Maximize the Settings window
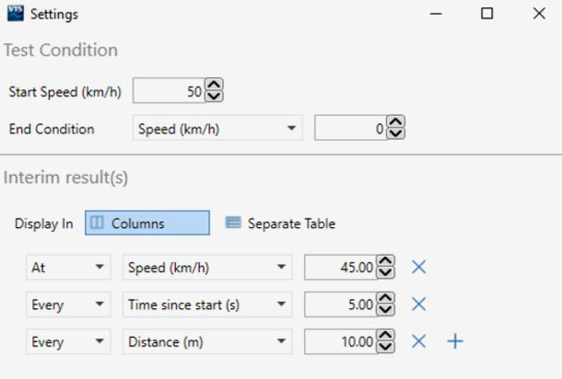The height and width of the screenshot is (379, 562). 487,14
